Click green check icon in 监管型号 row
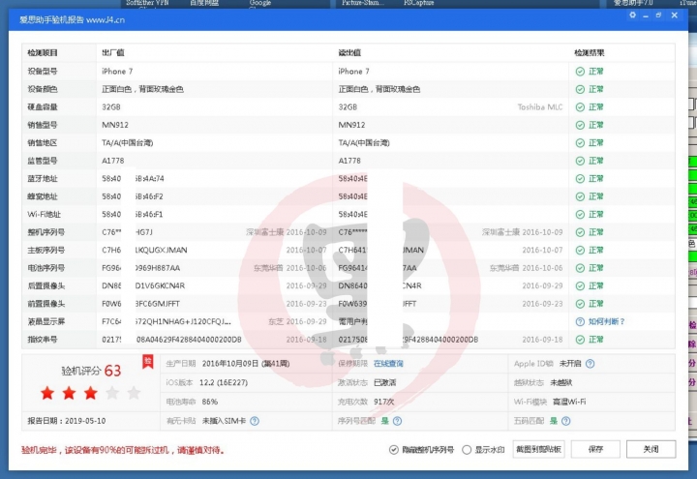The image size is (697, 479). [580, 161]
